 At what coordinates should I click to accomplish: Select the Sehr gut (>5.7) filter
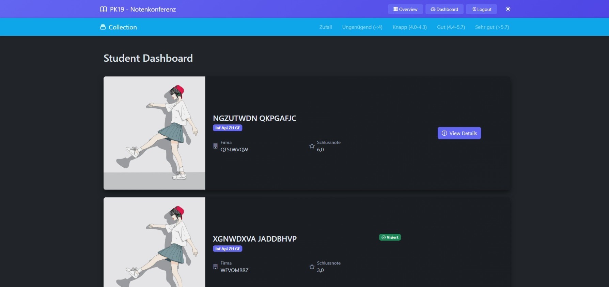[492, 27]
